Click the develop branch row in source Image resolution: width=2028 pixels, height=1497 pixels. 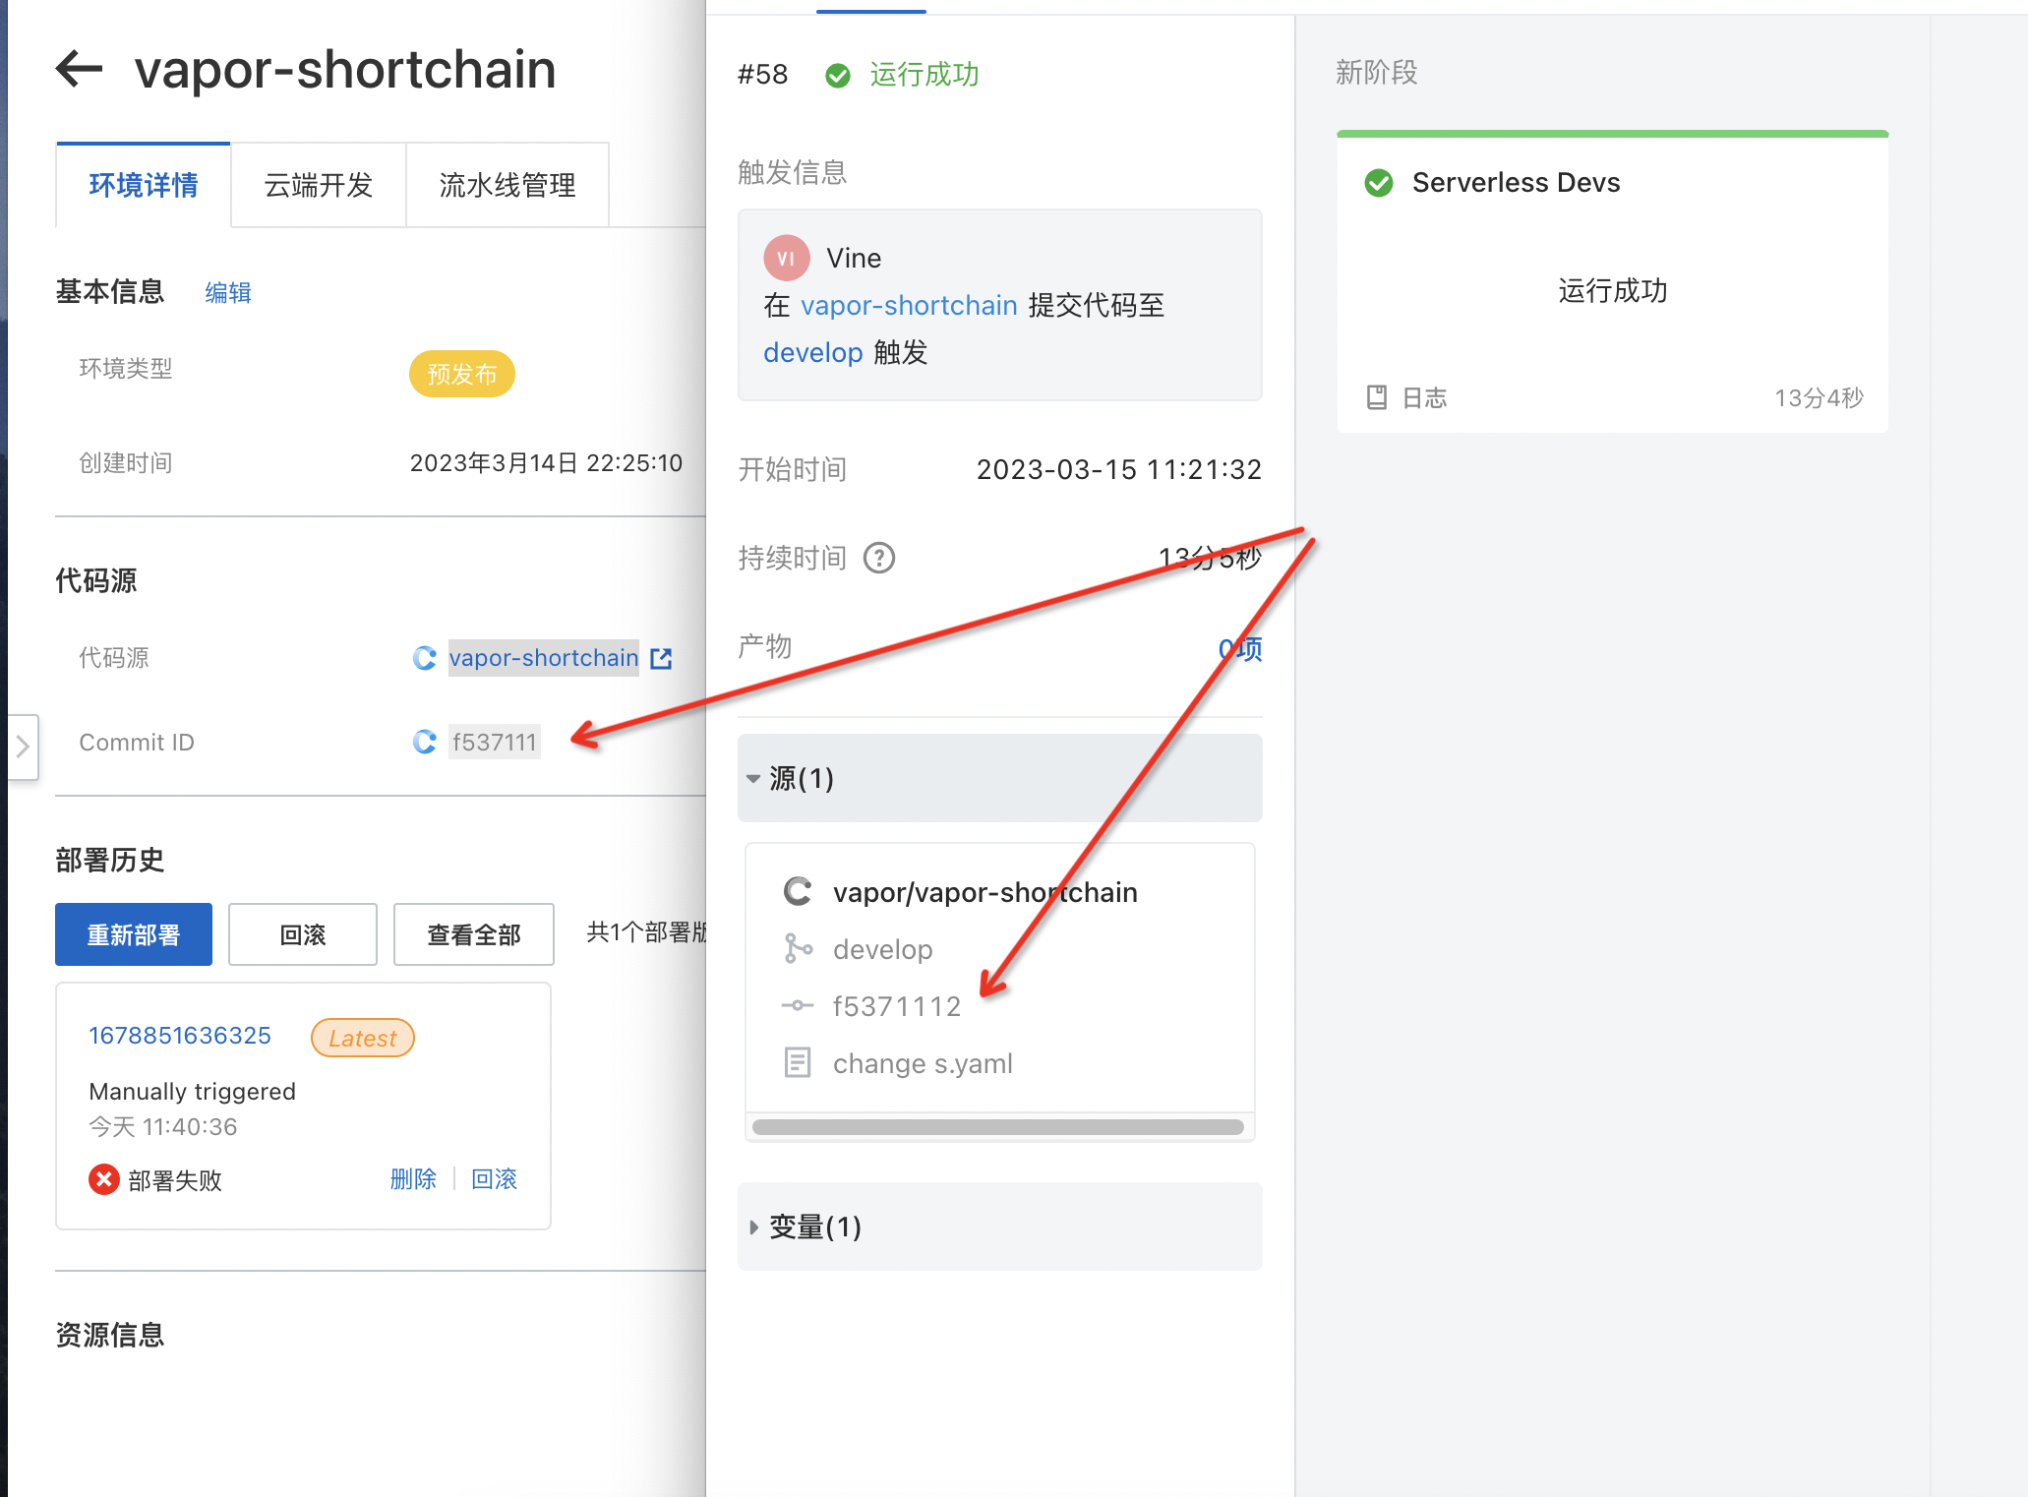[883, 949]
